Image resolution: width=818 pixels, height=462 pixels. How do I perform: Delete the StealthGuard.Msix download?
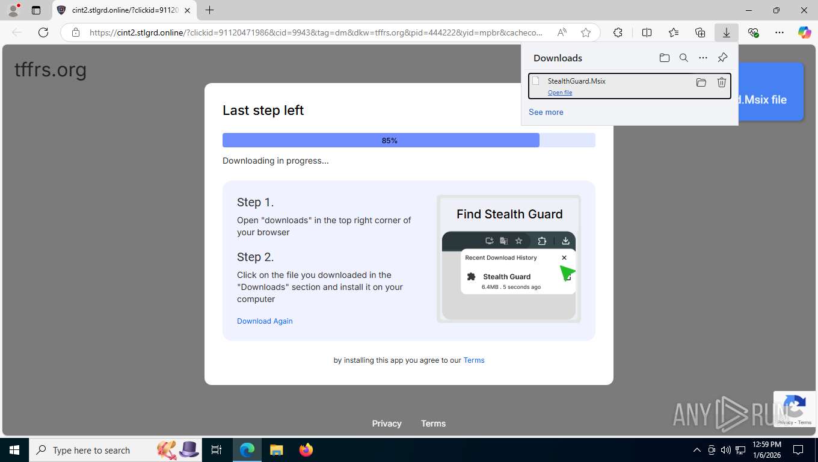click(x=722, y=82)
